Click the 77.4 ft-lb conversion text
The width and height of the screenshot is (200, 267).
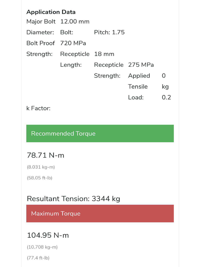38,258
